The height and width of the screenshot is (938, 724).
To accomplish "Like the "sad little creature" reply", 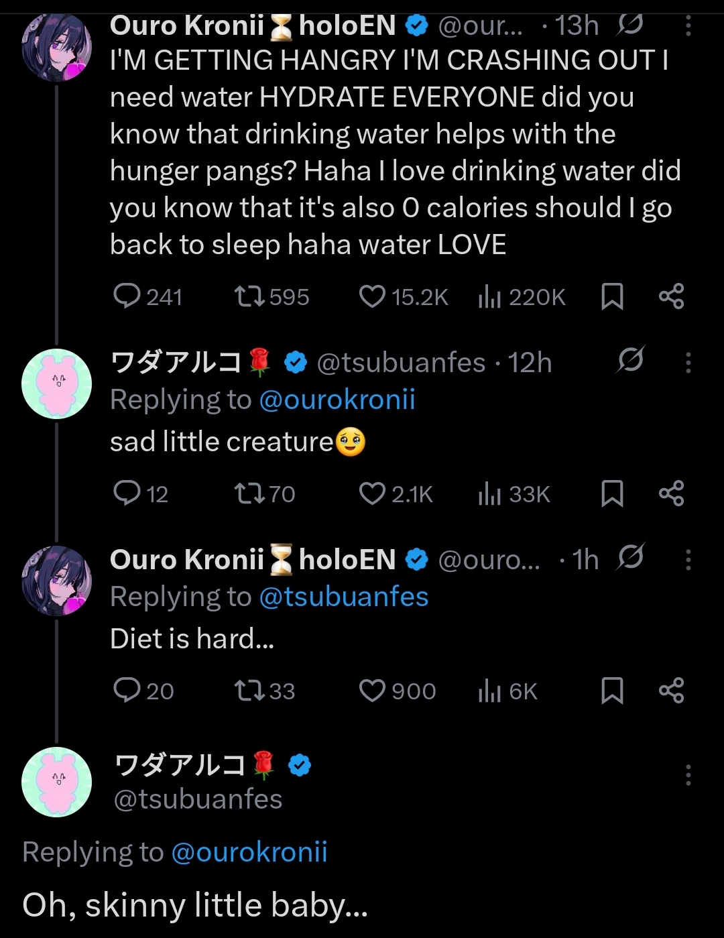I will pyautogui.click(x=372, y=493).
